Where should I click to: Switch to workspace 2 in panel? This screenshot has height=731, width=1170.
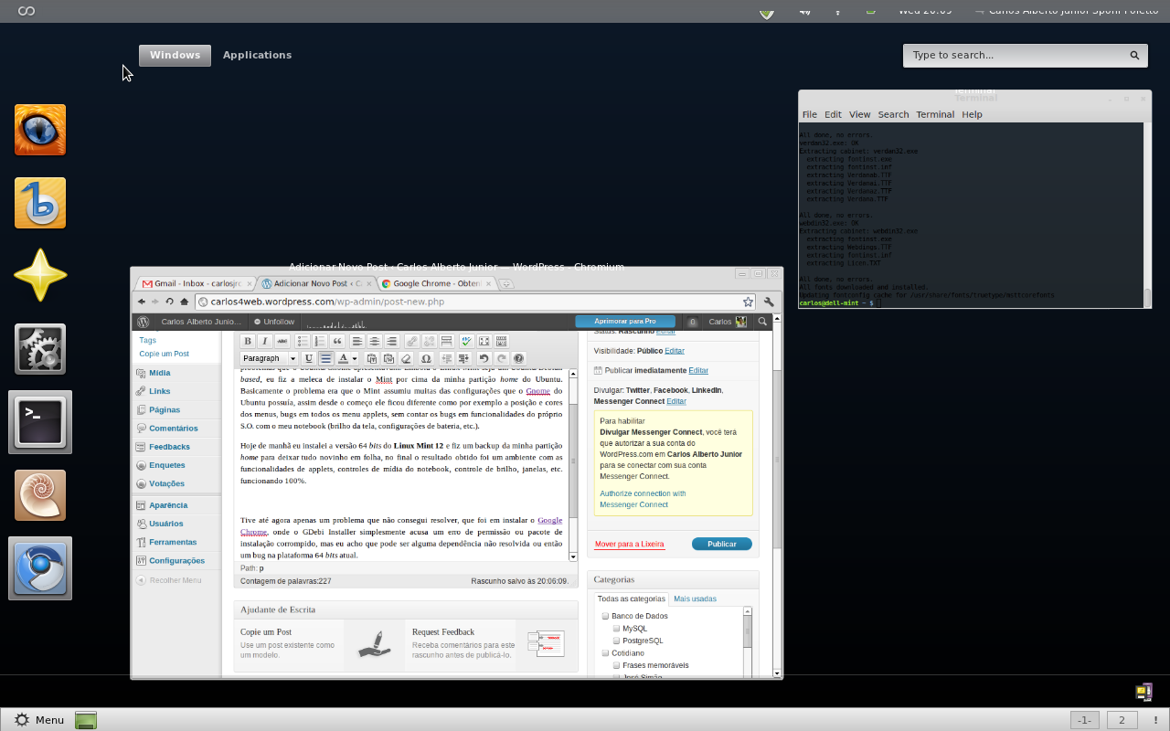coord(1122,720)
